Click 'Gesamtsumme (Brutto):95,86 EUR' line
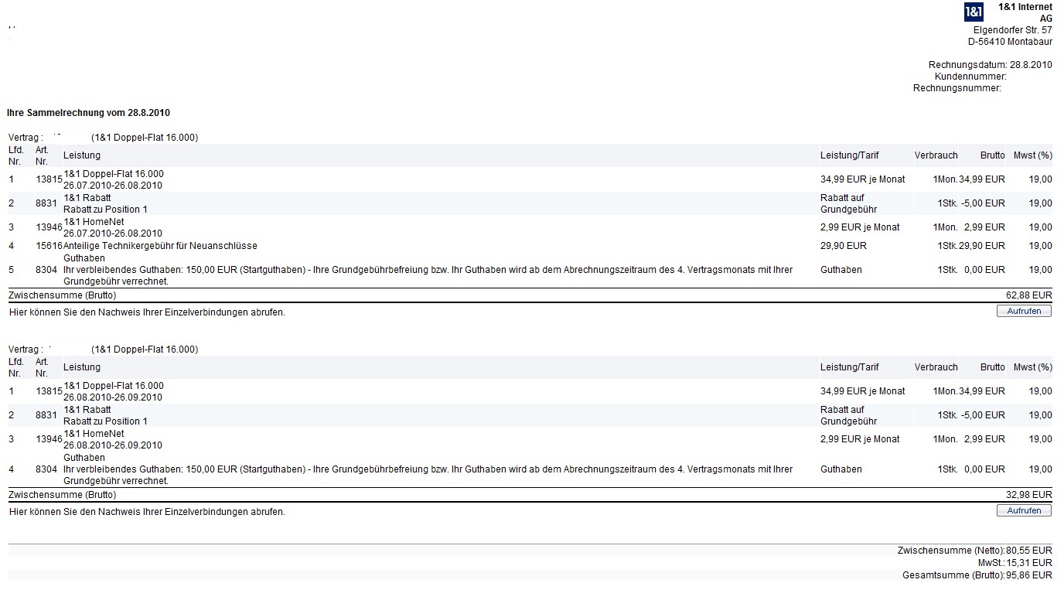This screenshot has width=1064, height=590. click(977, 575)
